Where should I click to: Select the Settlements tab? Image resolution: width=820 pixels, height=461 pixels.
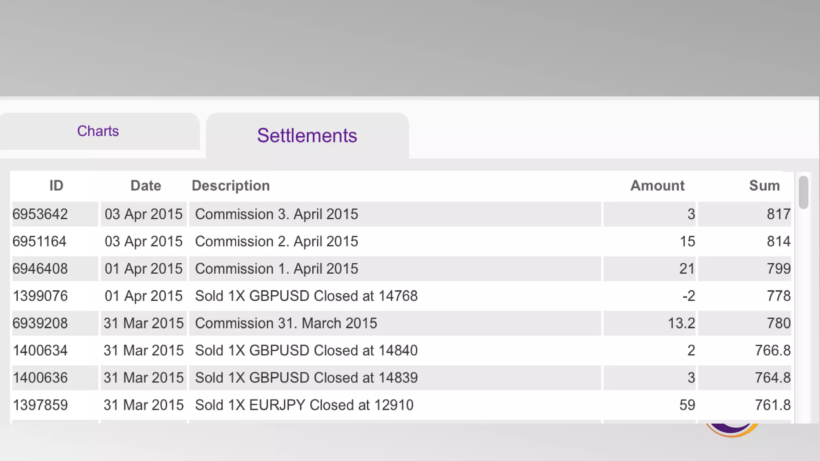(x=307, y=136)
